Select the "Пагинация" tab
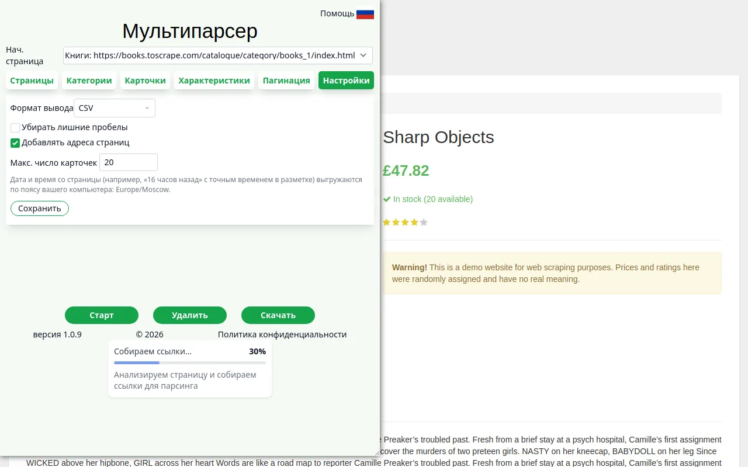Screen dimensions: 748x467 pyautogui.click(x=286, y=81)
